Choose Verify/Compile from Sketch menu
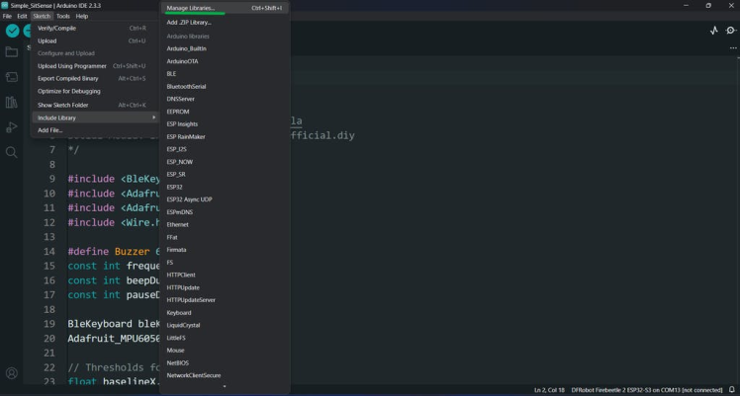 click(x=94, y=29)
